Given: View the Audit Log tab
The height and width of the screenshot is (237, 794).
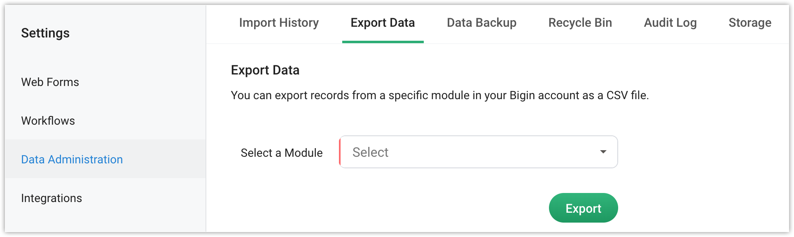Looking at the screenshot, I should coord(670,23).
